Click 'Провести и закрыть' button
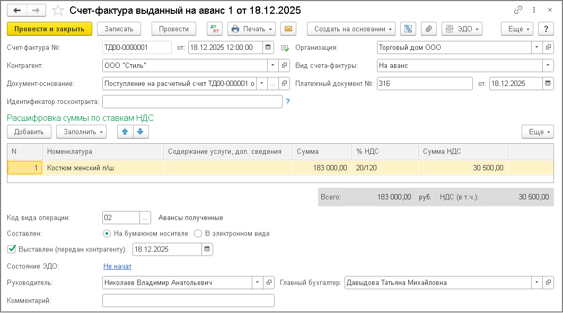Viewport: 563px width, 313px height. click(x=50, y=29)
